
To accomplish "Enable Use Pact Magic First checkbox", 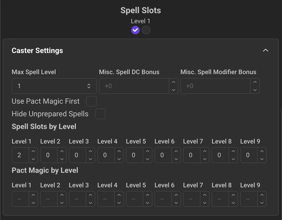I will (91, 101).
